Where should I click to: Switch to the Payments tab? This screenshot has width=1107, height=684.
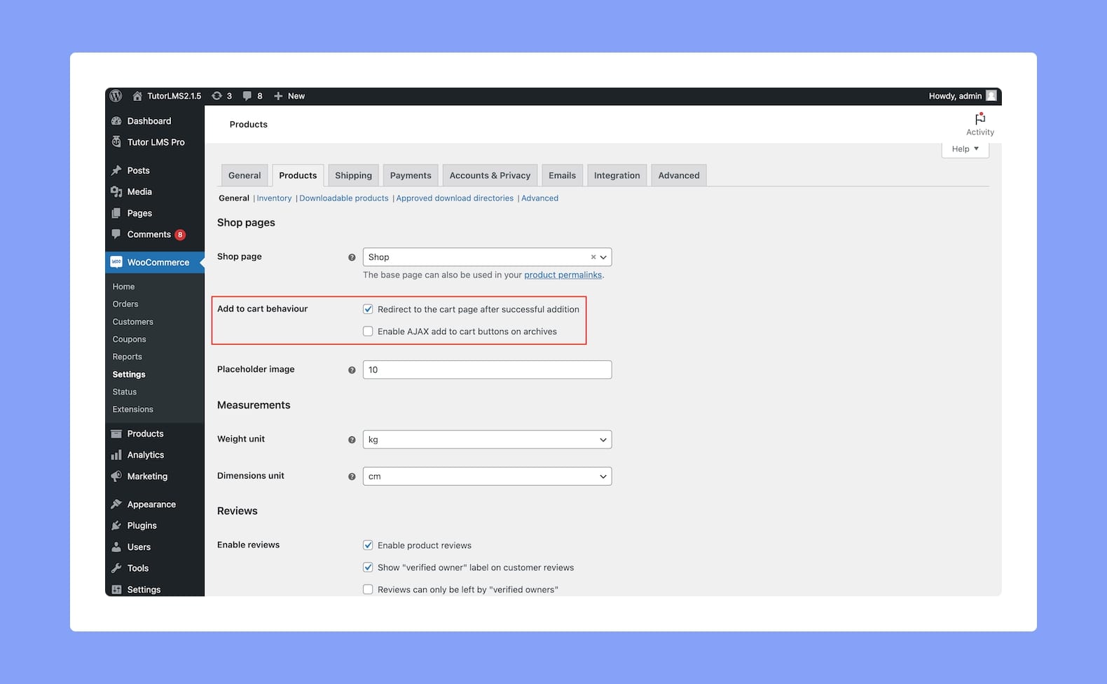411,175
